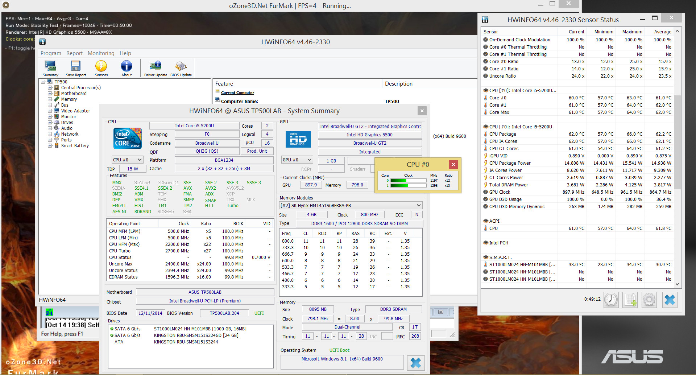Screen dimensions: 696x375
Task: Click the Prod. Unit field
Action: point(257,151)
